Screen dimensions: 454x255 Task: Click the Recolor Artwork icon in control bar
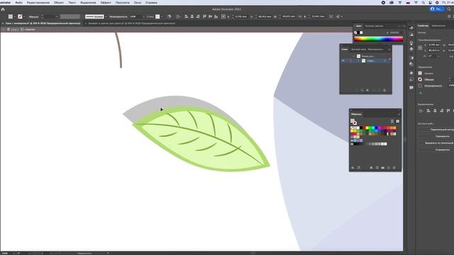coord(169,16)
